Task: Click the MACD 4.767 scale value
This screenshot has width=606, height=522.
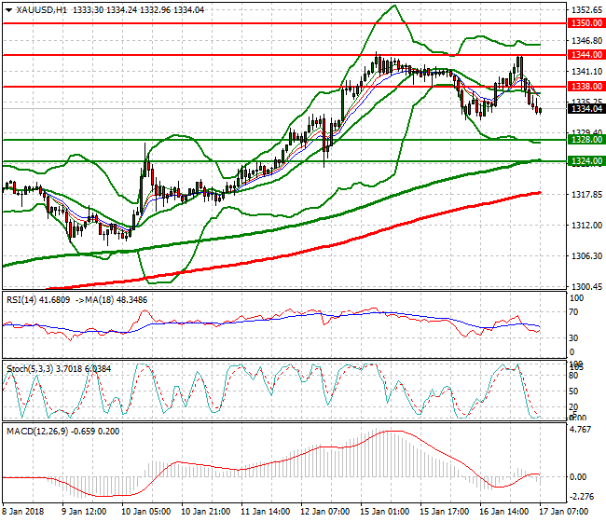Action: tap(581, 430)
